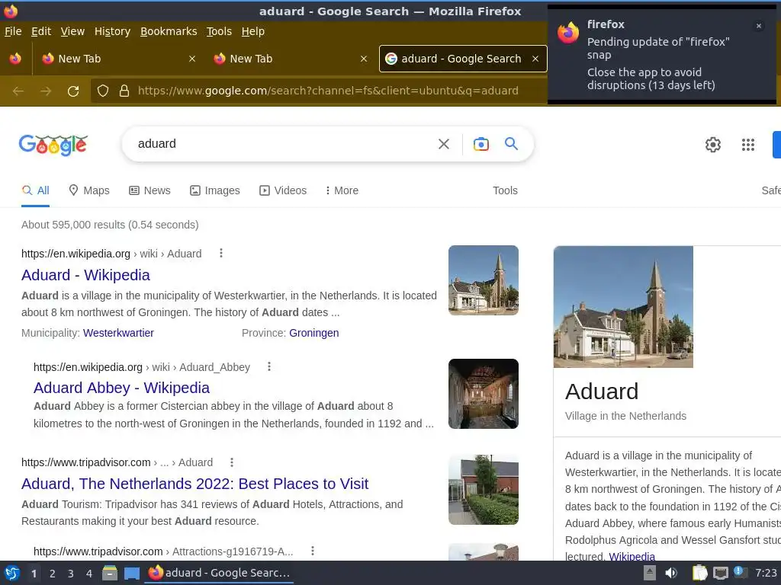Viewport: 781px width, 585px height.
Task: Open file manager from the taskbar
Action: tap(110, 573)
